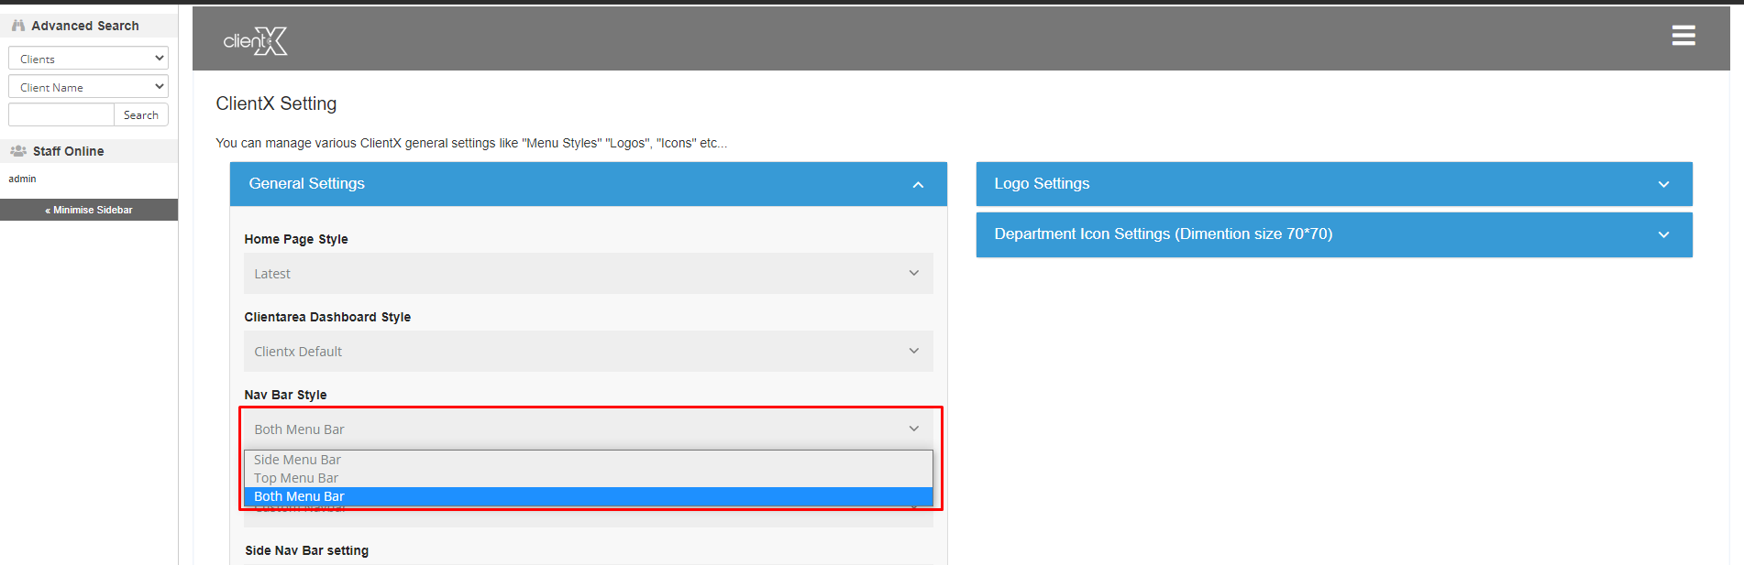Click the Advanced Search binoculars icon
Image resolution: width=1744 pixels, height=565 pixels.
[x=18, y=26]
